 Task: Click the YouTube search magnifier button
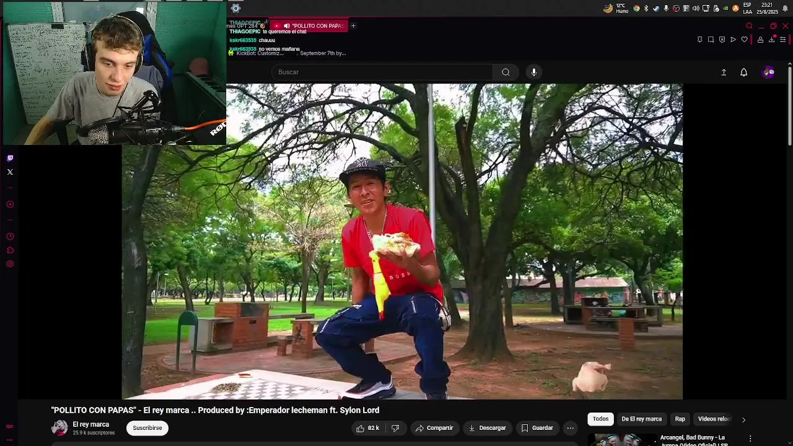pyautogui.click(x=506, y=72)
